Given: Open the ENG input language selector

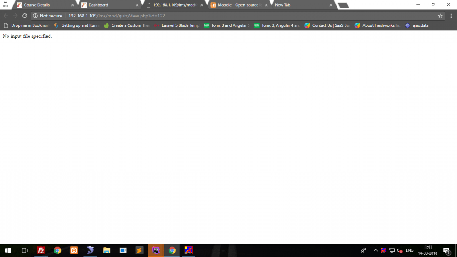Looking at the screenshot, I should tap(409, 250).
